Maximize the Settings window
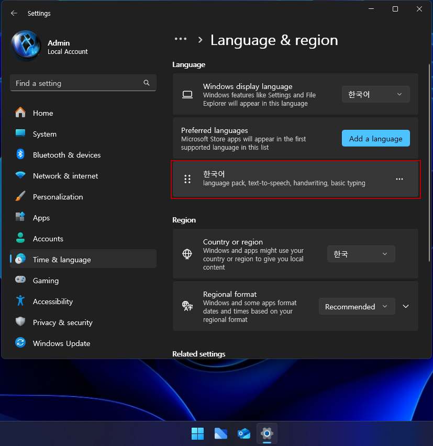433x446 pixels. point(395,9)
